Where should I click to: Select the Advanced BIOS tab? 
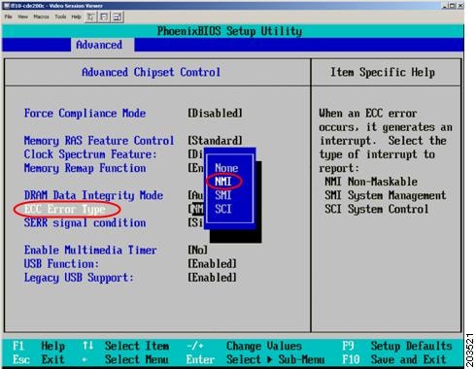pyautogui.click(x=99, y=45)
